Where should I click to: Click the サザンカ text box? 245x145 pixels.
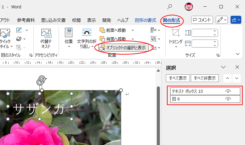(39, 106)
